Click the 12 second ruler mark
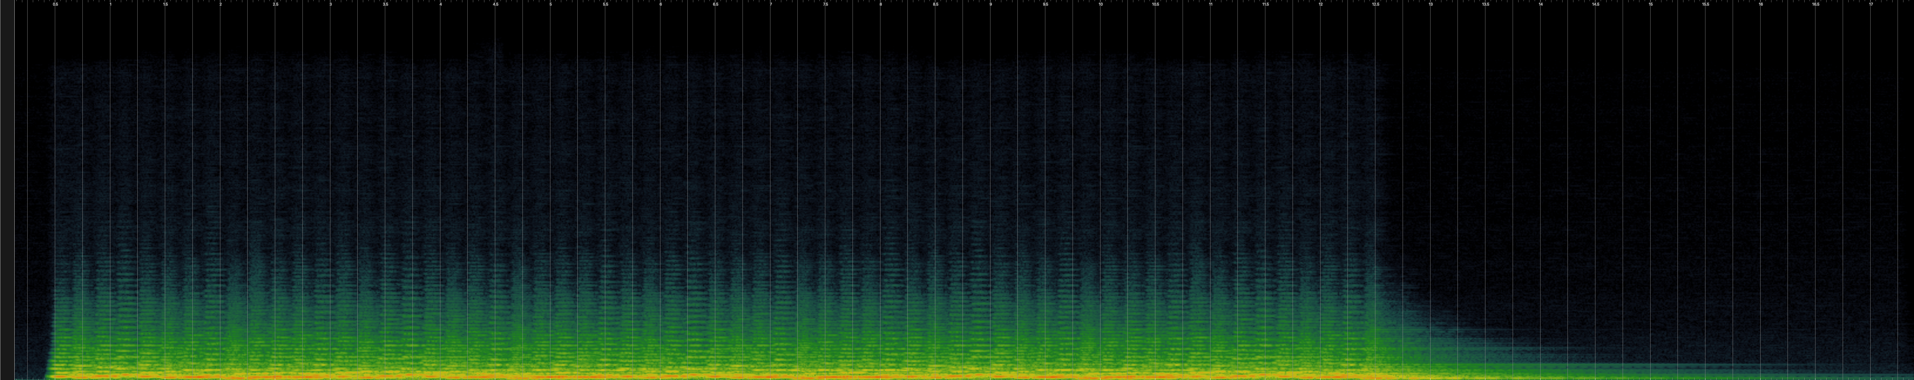The image size is (1914, 380). pyautogui.click(x=1320, y=4)
